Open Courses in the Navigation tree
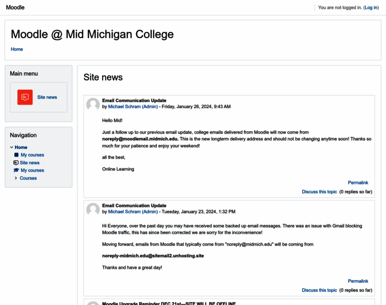Viewport: 386px width, 305px height. pos(28,178)
